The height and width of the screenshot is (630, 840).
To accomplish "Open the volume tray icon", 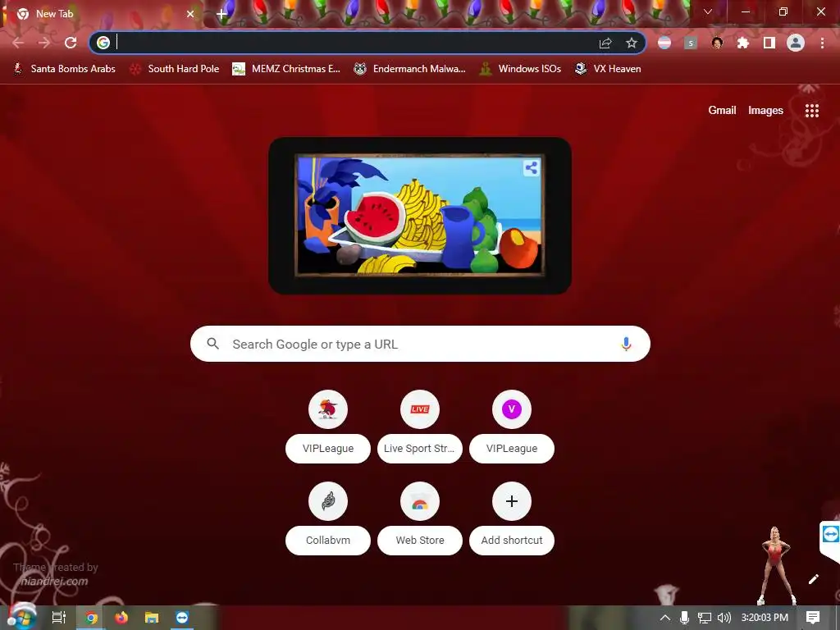I will click(724, 618).
